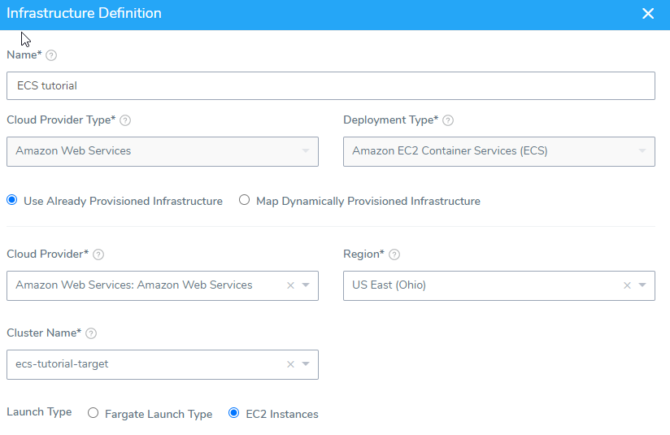Screen dimensions: 670x435
Task: Expand the Cloud Provider dropdown arrow
Action: (x=306, y=285)
